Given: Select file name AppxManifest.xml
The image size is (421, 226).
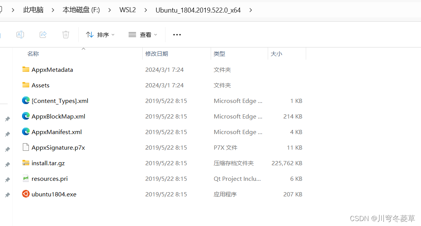Looking at the screenshot, I should [57, 132].
